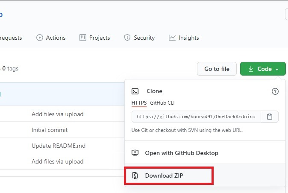Click the ZIP file icon
Viewport: 288px width, 193px height.
pyautogui.click(x=135, y=175)
